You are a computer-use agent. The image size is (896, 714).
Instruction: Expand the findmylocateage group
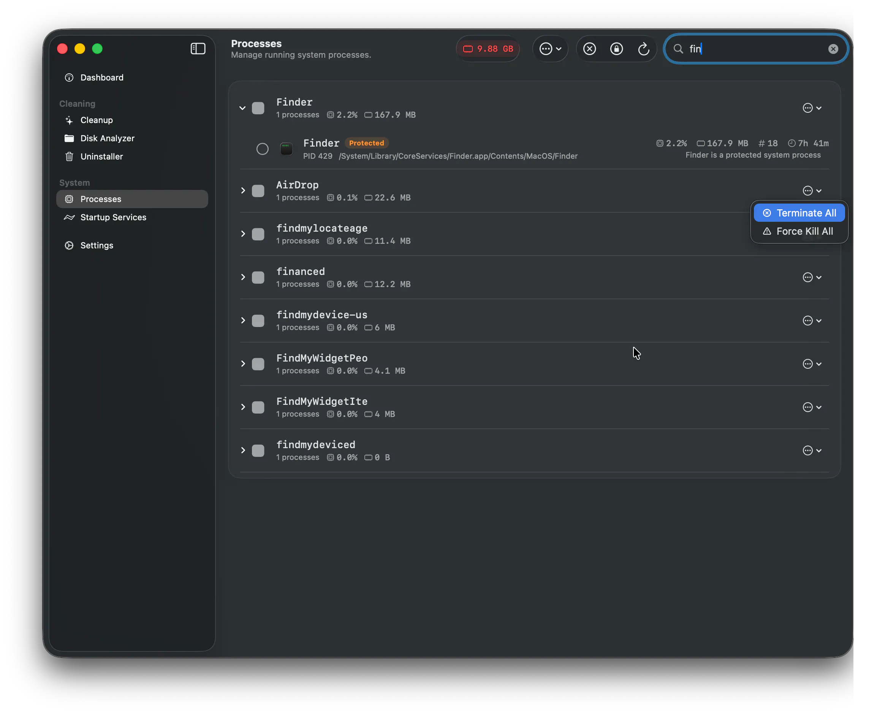tap(243, 234)
